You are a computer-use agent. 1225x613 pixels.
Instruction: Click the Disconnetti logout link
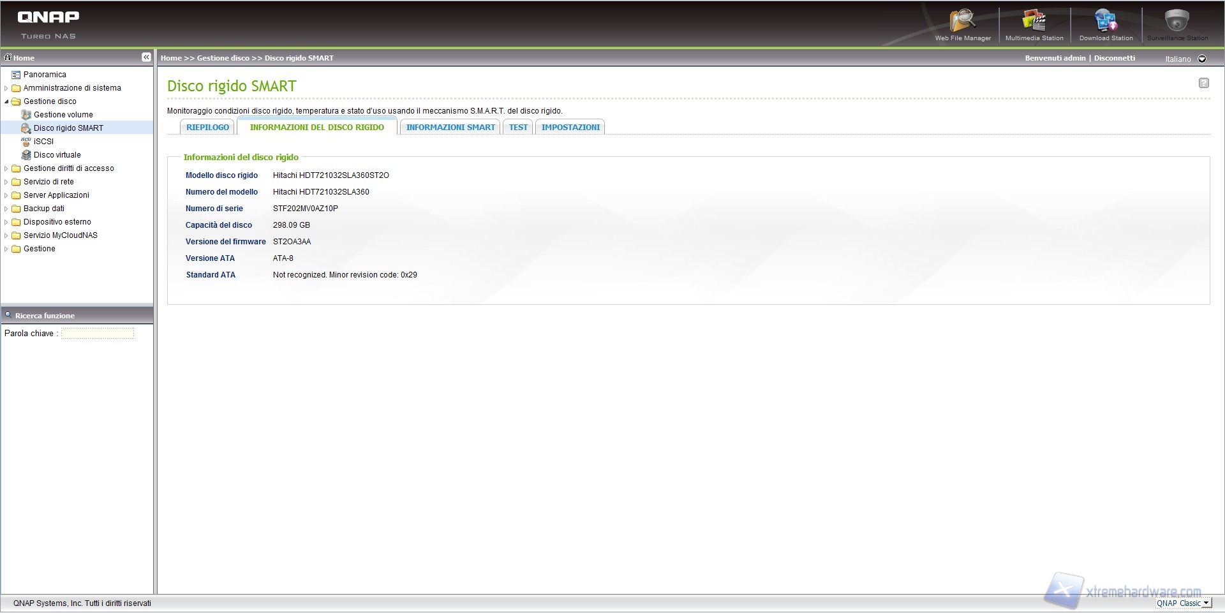point(1114,58)
